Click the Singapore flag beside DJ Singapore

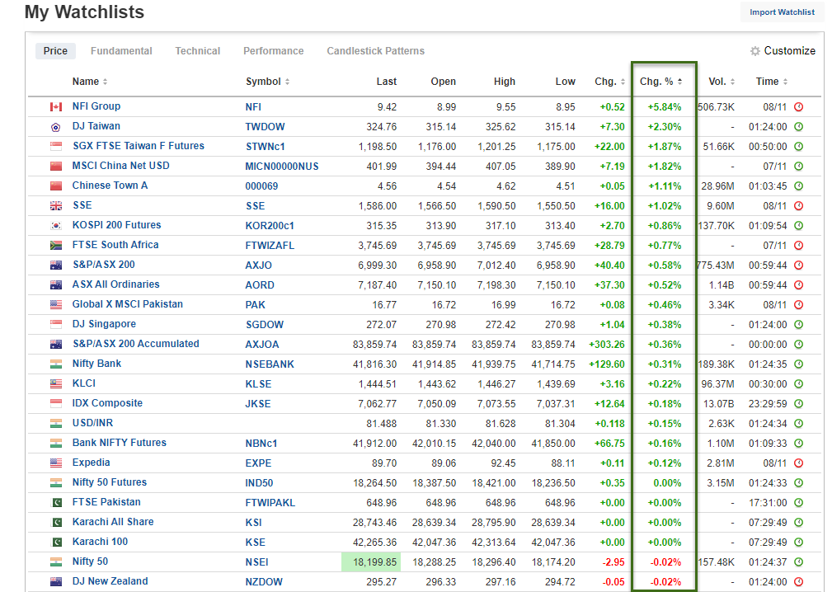pos(56,324)
